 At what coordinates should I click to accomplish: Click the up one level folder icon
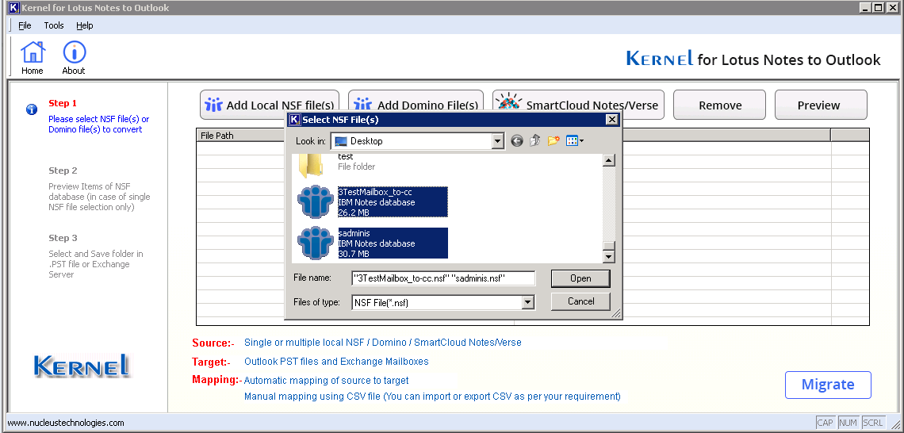tap(535, 141)
